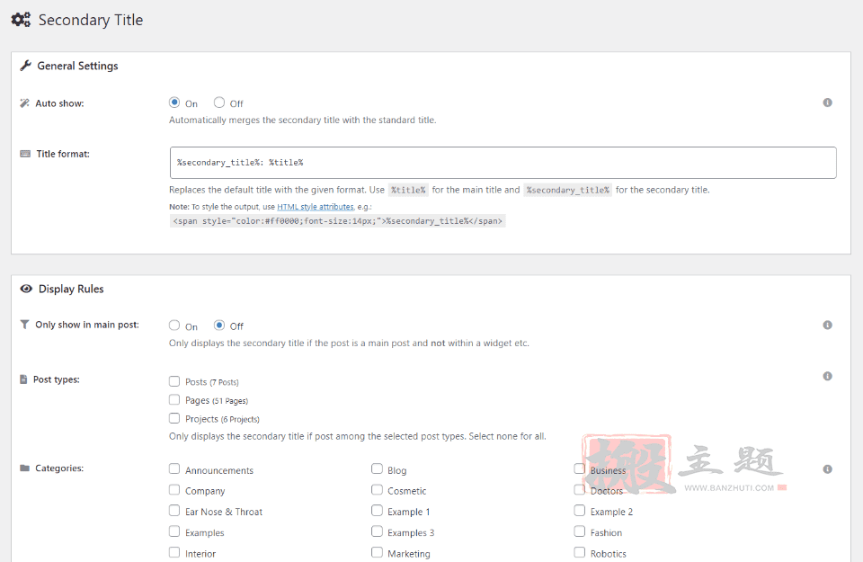Check the Fashion category

coord(580,531)
